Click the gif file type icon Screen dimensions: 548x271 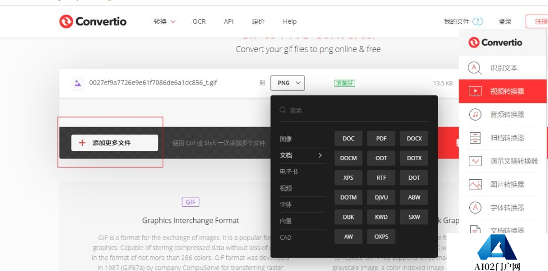point(78,84)
